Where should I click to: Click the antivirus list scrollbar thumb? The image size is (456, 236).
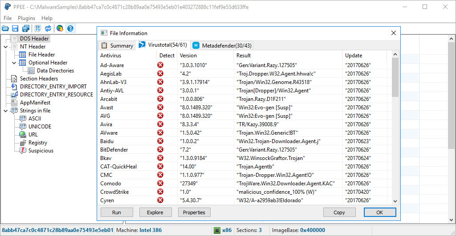coord(395,77)
